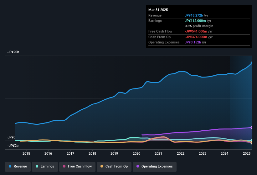Click the Revenue data point marker at 2025
The image size is (257, 175).
252,63
